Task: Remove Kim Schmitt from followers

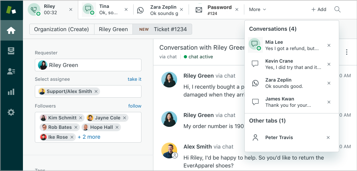Action: pyautogui.click(x=81, y=118)
